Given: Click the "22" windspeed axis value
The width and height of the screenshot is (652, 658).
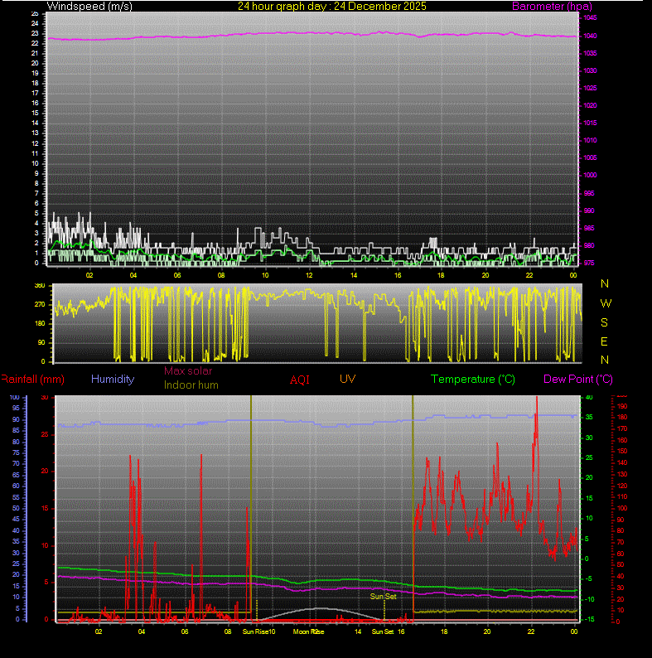Looking at the screenshot, I should point(35,43).
